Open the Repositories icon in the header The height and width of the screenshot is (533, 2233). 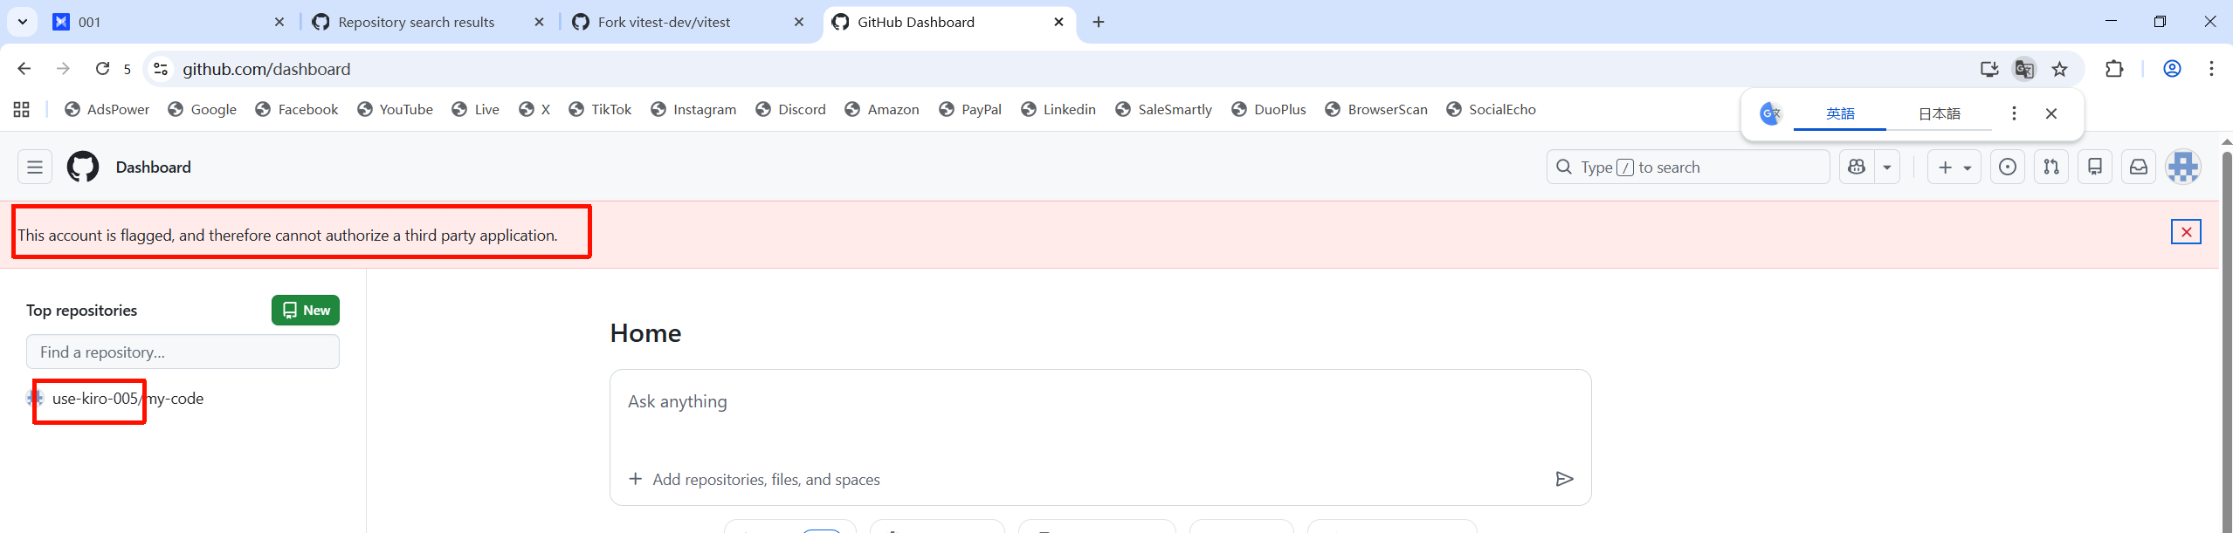point(2094,167)
